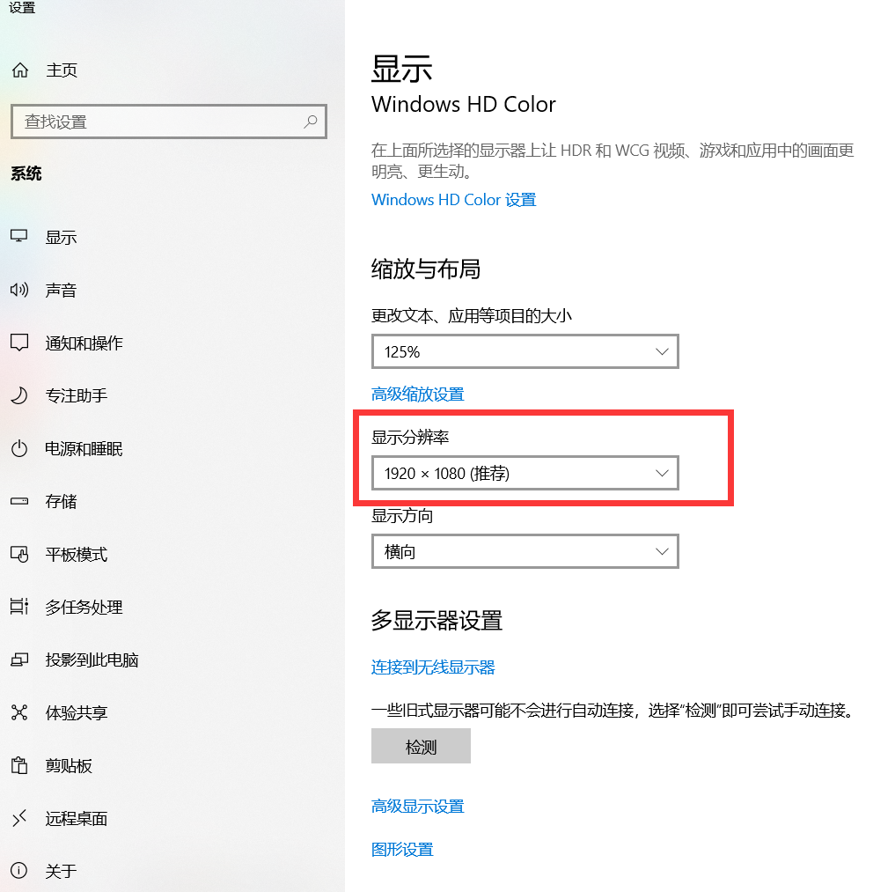Image resolution: width=895 pixels, height=892 pixels.
Task: Expand the 1920 × 1080 resolution dropdown
Action: click(525, 473)
